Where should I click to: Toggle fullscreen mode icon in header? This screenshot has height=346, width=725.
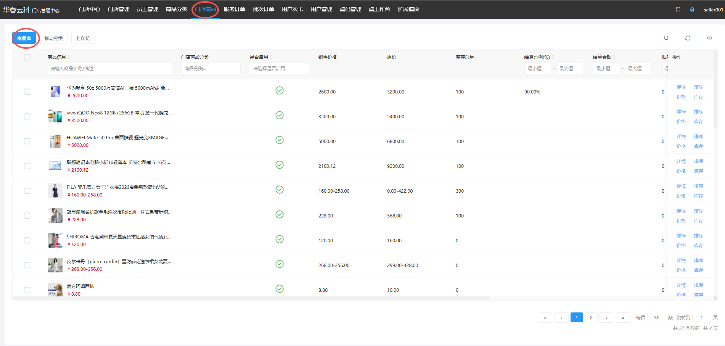pos(678,10)
